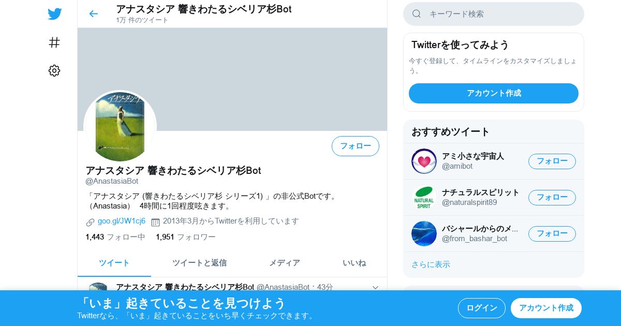Show more suggestions via さらに表示
This screenshot has height=326, width=621.
[x=431, y=264]
